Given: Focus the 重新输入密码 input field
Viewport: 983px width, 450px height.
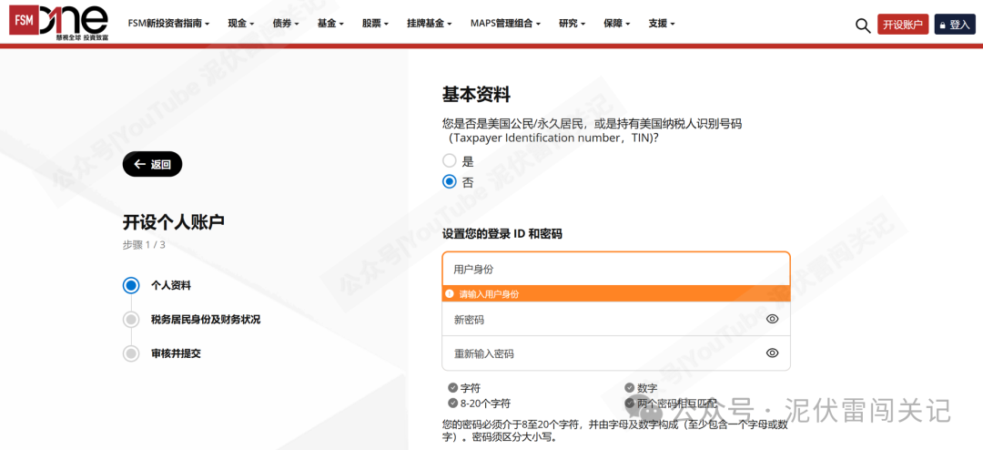Looking at the screenshot, I should [x=616, y=353].
